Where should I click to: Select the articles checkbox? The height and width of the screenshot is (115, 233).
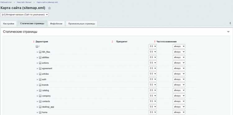(40, 74)
